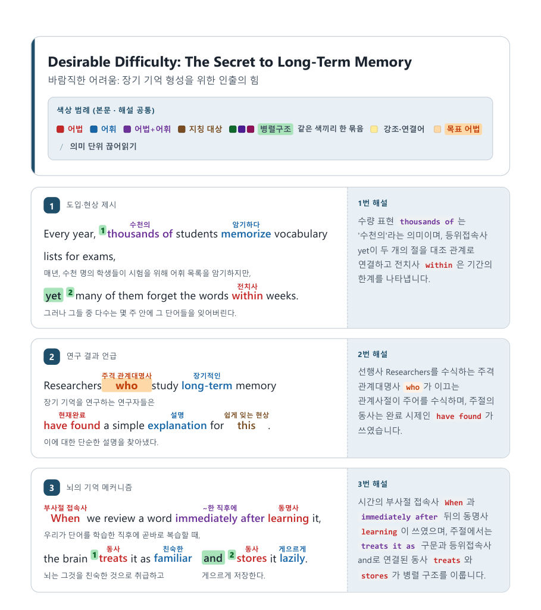541x610 pixels.
Task: Select the orange 목표 어법 legend tag
Action: tap(463, 129)
